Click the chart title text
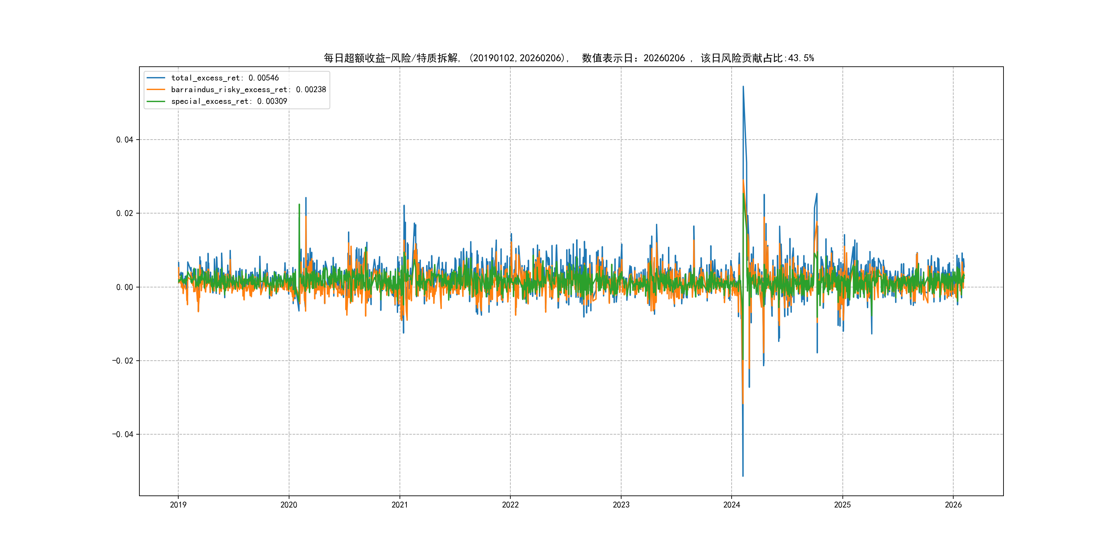 tap(569, 58)
